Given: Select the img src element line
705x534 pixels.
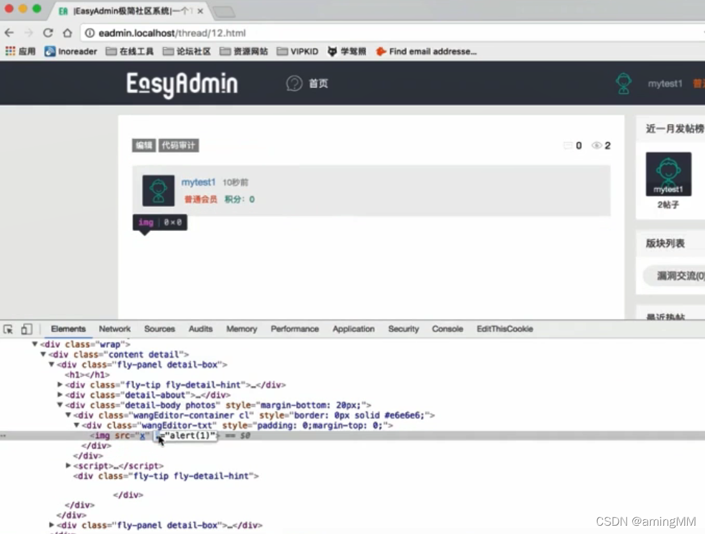Looking at the screenshot, I should 352,436.
